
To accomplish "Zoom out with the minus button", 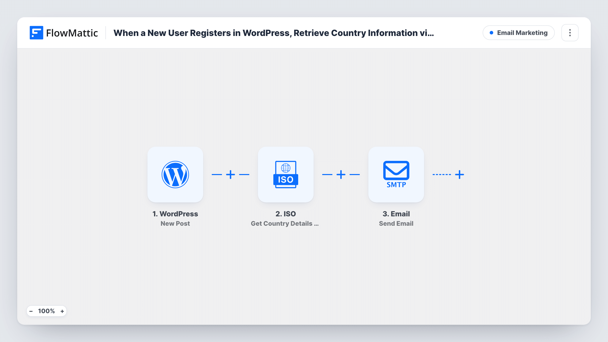I will tap(31, 311).
